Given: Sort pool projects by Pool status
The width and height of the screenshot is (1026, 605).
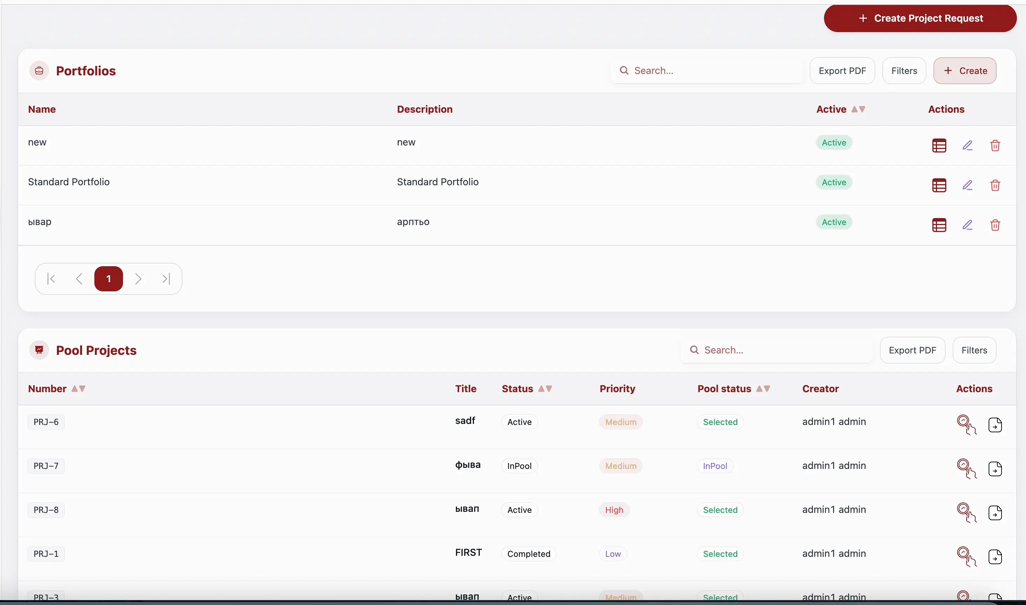Looking at the screenshot, I should click(763, 389).
